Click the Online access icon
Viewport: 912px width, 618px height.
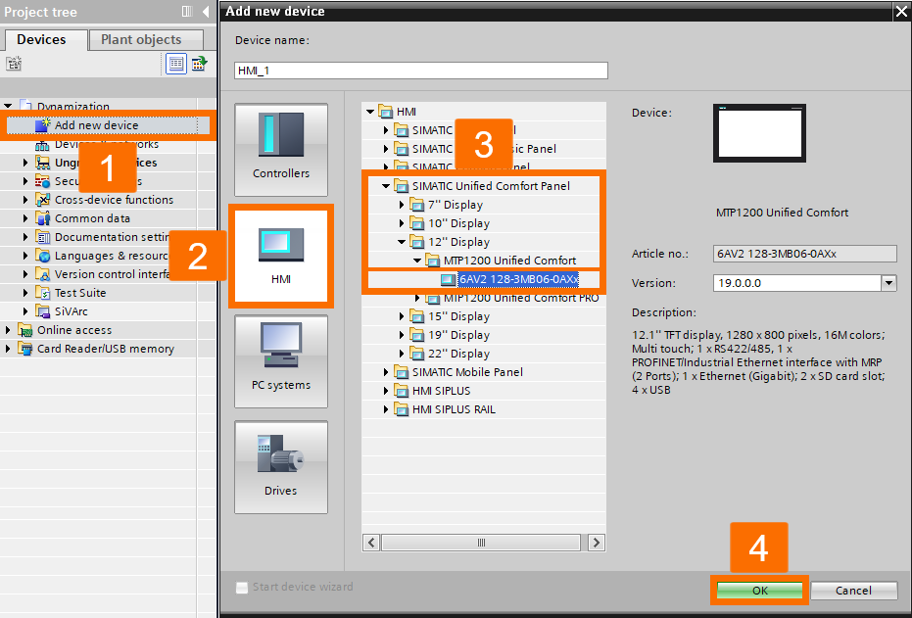25,330
